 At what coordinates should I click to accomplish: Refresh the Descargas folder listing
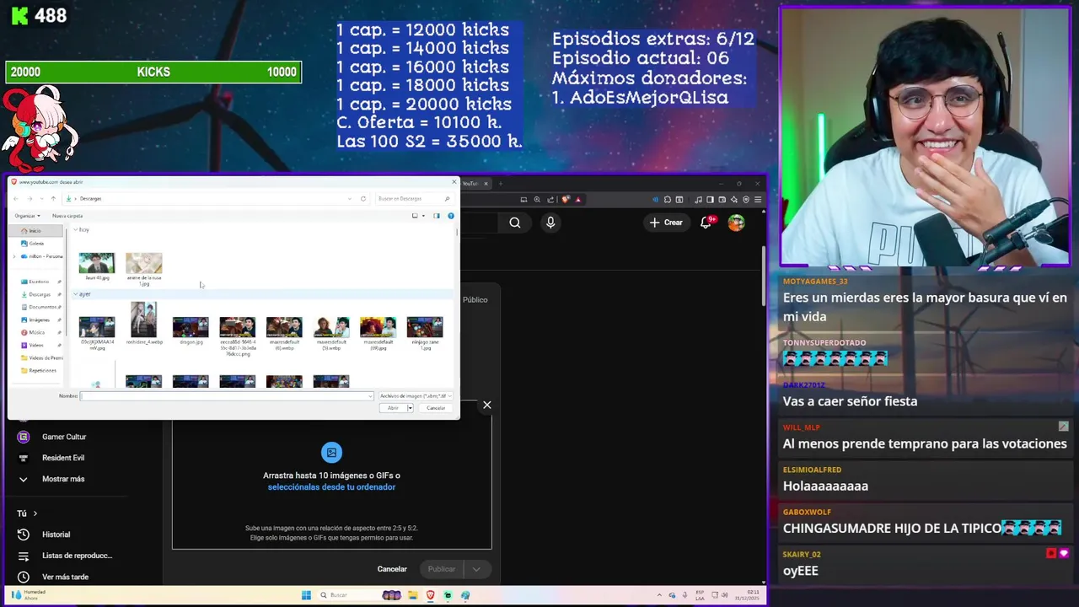coord(363,199)
